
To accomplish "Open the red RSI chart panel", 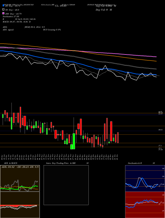I will [x=145, y=205].
